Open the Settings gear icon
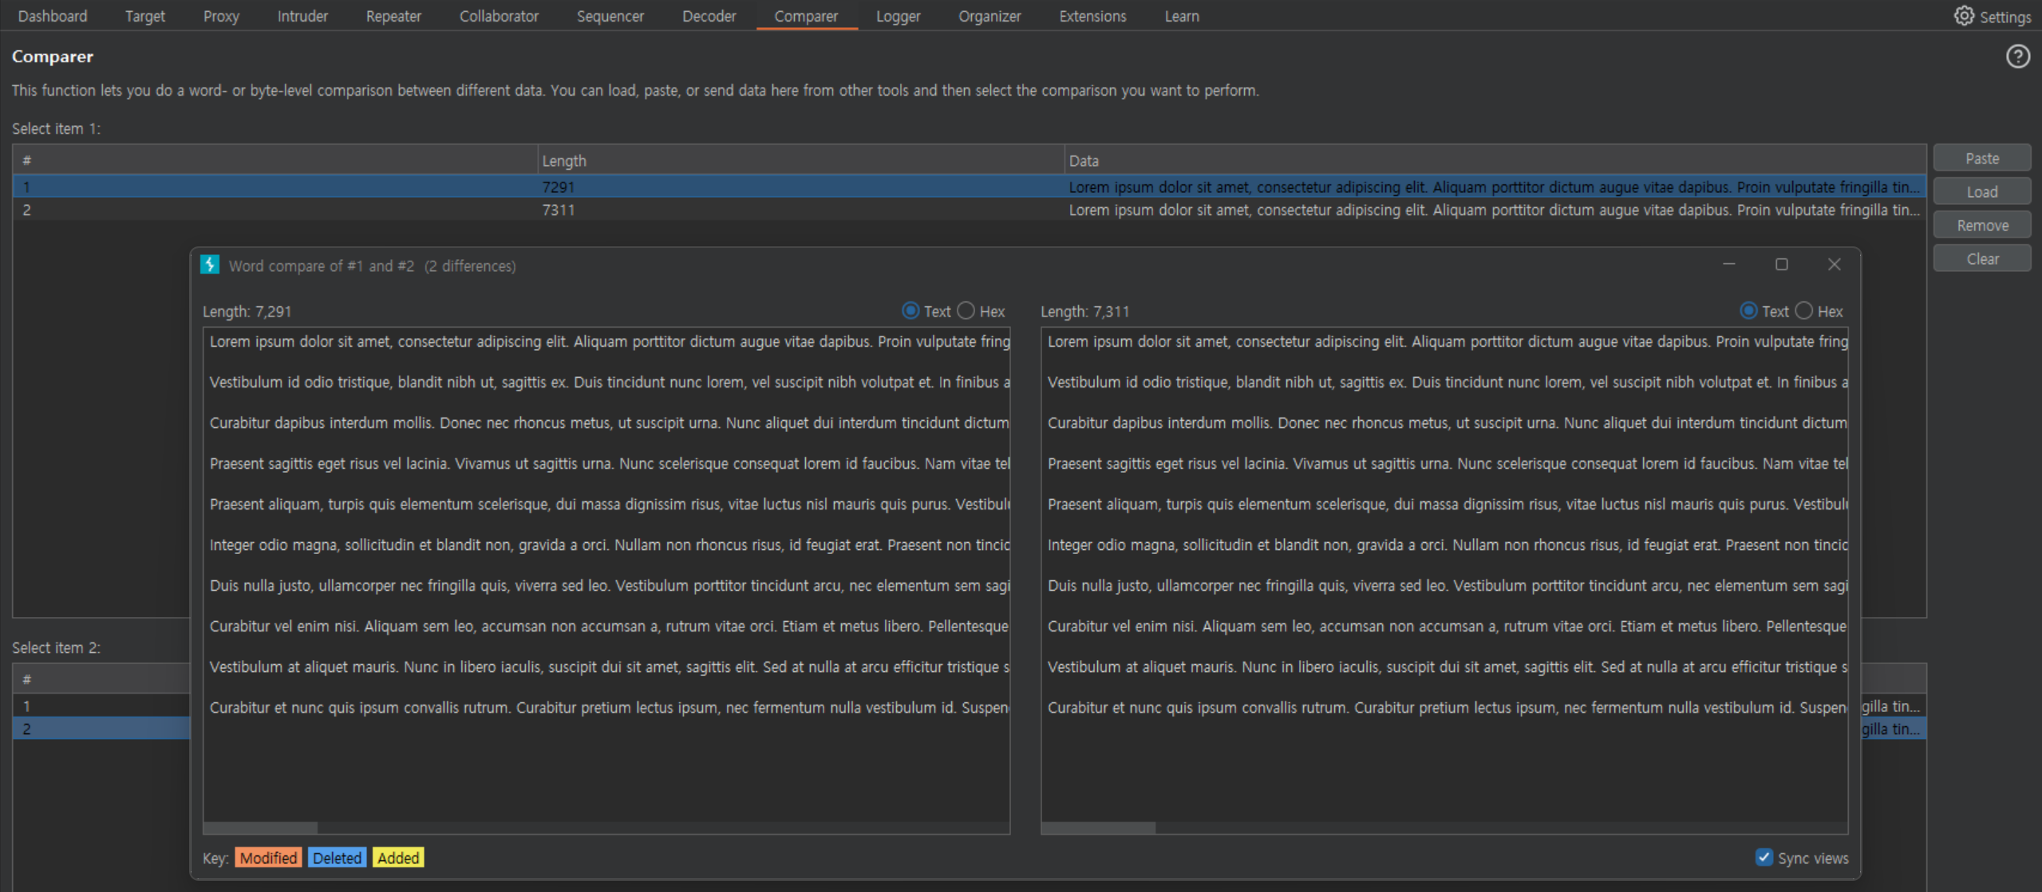This screenshot has width=2042, height=892. coord(1963,16)
